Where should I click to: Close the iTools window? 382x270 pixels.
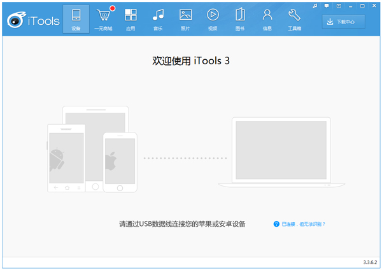pos(372,5)
